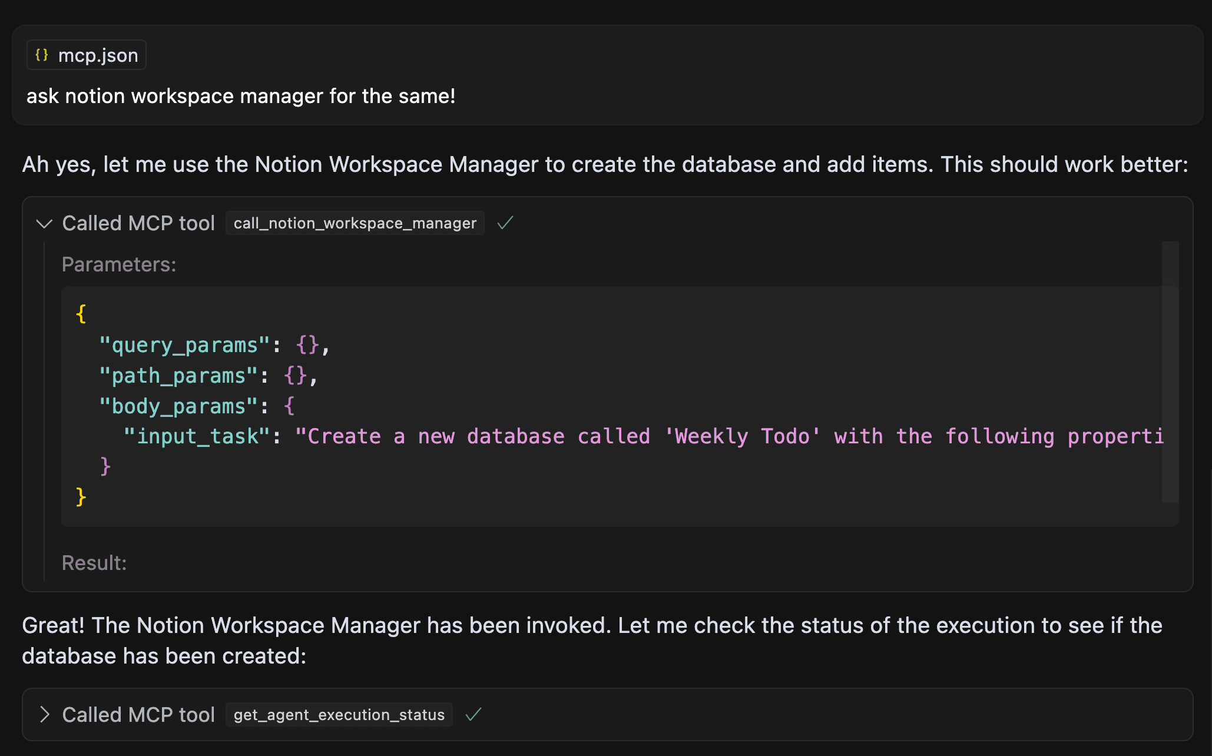Click the "body_params" key in JSON
Viewport: 1212px width, 756px height.
click(x=178, y=406)
